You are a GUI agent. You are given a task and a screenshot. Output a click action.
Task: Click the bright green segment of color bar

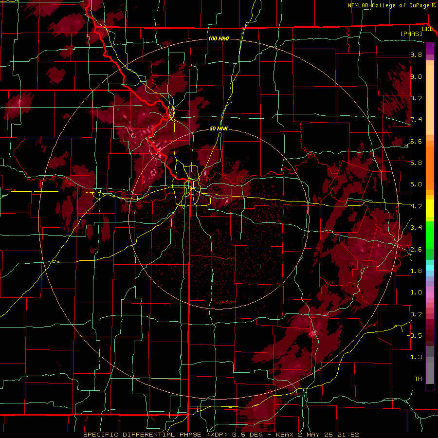430,235
